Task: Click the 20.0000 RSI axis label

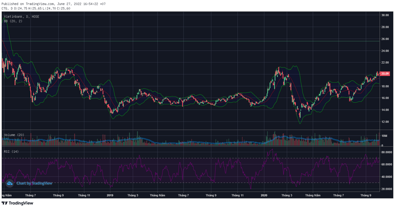Action: coord(387,189)
